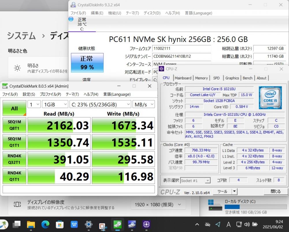Click the CrystalDiskMark title bar app icon
This screenshot has width=289, height=232.
tap(5, 86)
